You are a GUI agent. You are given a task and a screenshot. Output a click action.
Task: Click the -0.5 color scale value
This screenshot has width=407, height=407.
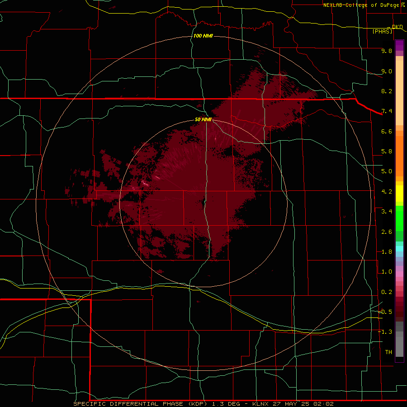click(385, 312)
